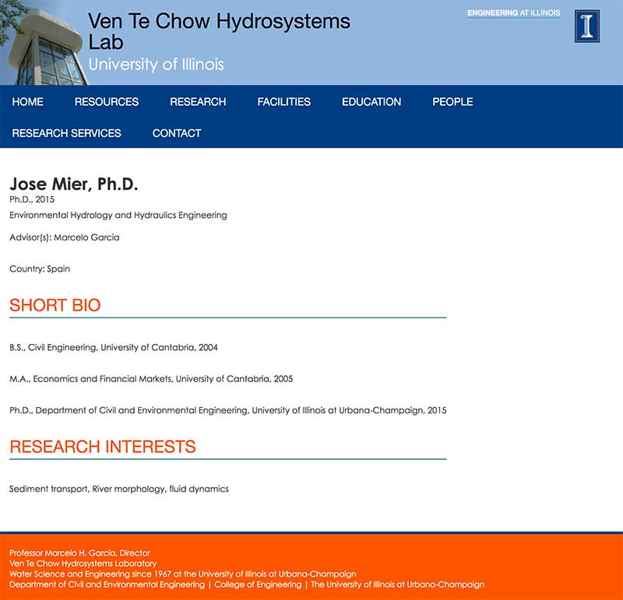The image size is (623, 600).
Task: Open The University of Illinois at Urbana-Champaign link
Action: [x=397, y=584]
